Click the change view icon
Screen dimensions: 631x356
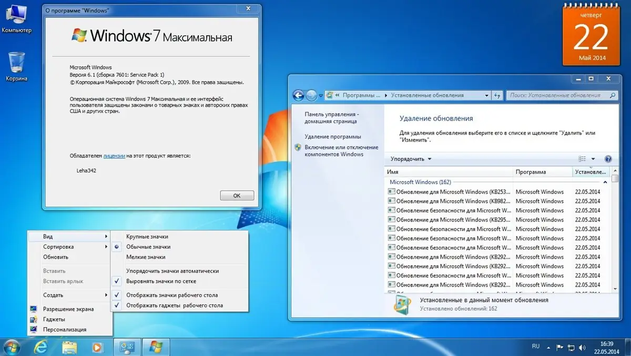point(582,159)
